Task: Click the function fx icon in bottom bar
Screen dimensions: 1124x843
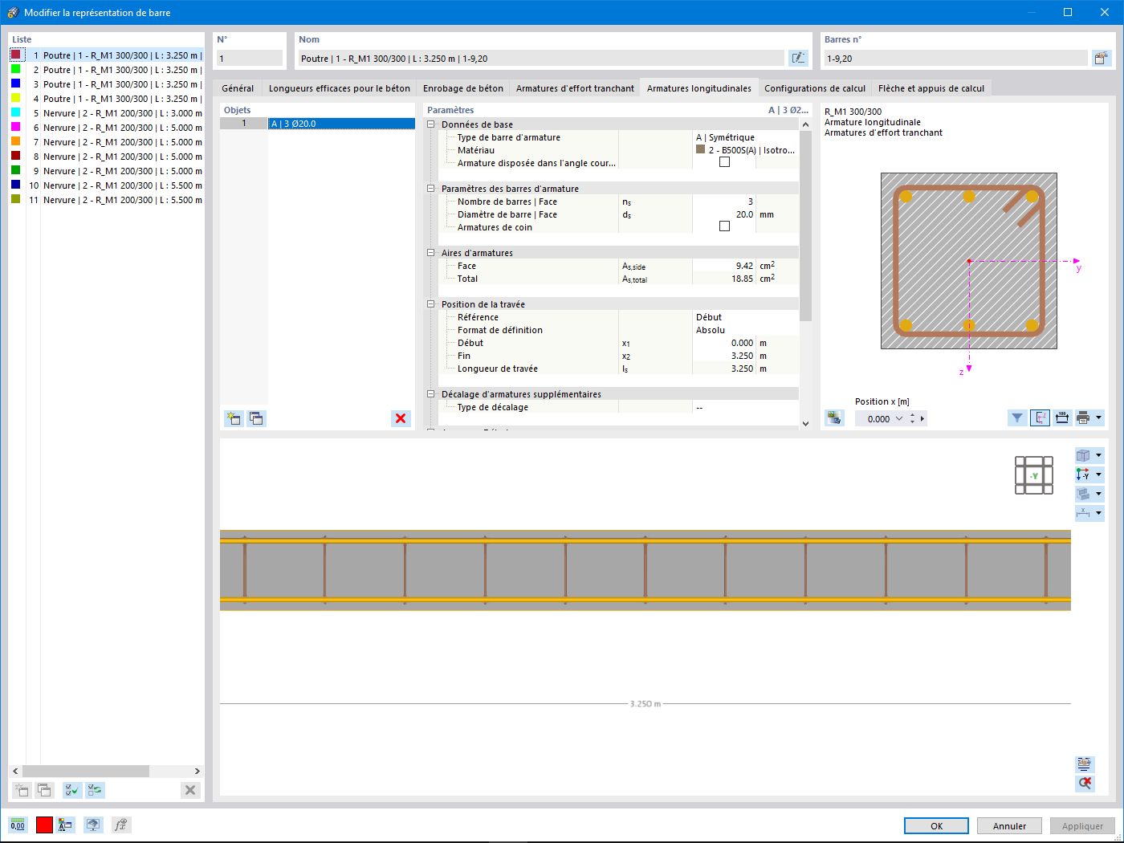Action: pyautogui.click(x=120, y=825)
